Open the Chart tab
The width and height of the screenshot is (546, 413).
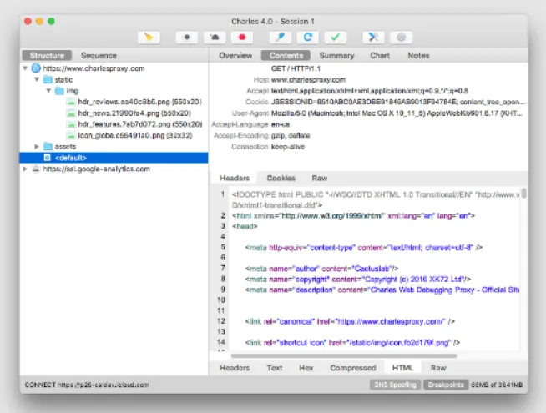pyautogui.click(x=380, y=55)
